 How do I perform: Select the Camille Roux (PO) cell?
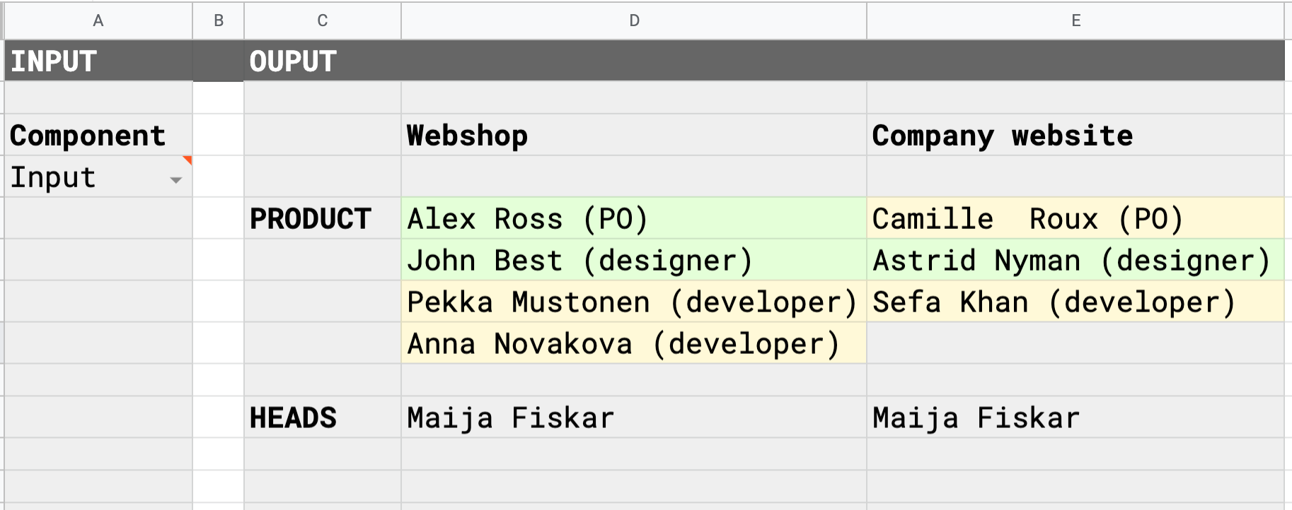(x=1075, y=218)
